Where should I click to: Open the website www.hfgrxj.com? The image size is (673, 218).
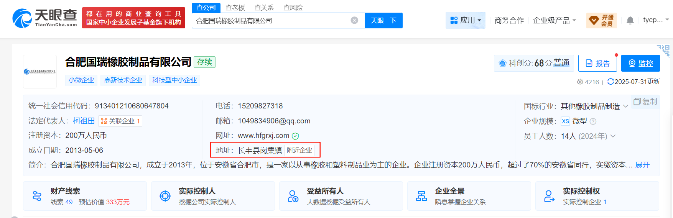(263, 136)
